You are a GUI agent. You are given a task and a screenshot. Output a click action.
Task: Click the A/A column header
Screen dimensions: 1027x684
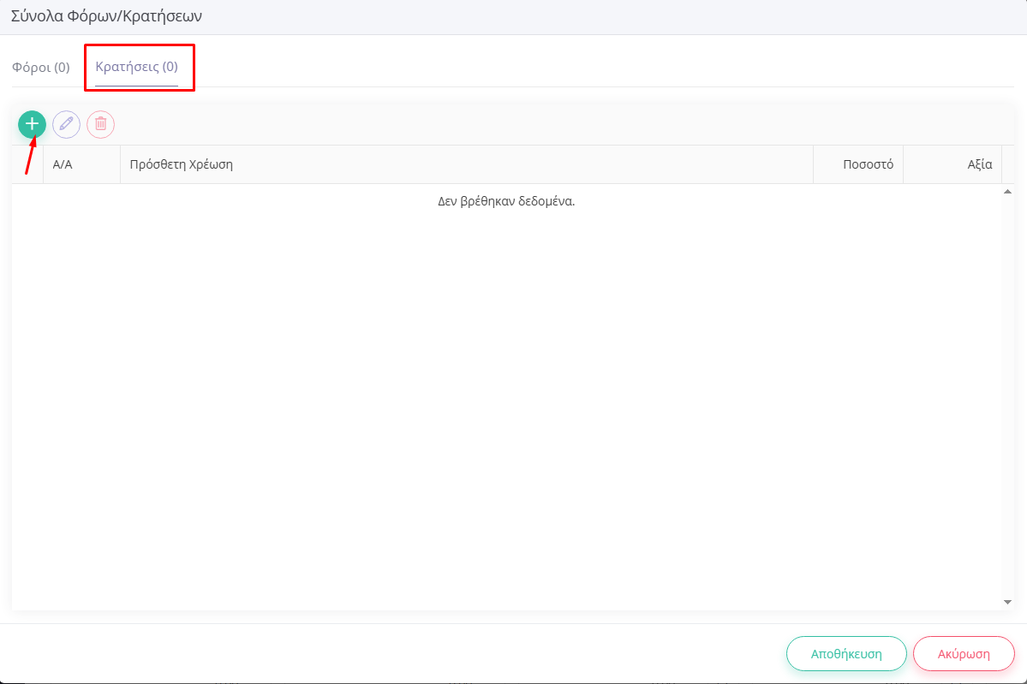coord(63,164)
